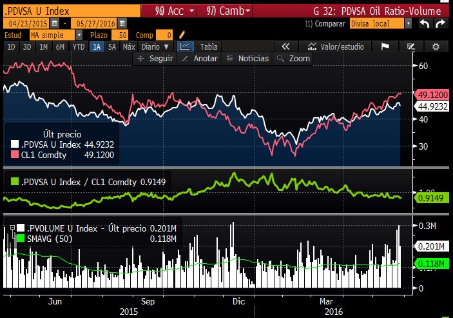The image size is (453, 318).
Task: Edit the Plazo value 50 field
Action: [x=120, y=35]
